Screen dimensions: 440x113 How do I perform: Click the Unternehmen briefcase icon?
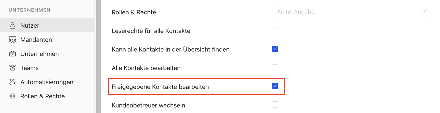(x=13, y=54)
